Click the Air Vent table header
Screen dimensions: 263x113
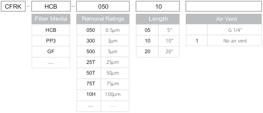click(x=223, y=19)
